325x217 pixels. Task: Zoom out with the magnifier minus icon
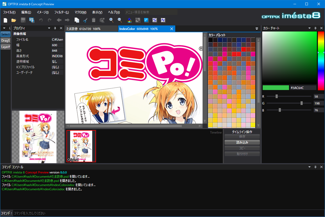click(120, 20)
